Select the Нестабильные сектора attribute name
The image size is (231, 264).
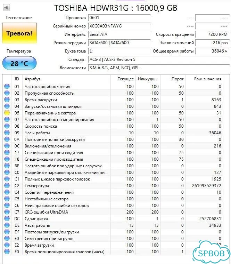47,199
